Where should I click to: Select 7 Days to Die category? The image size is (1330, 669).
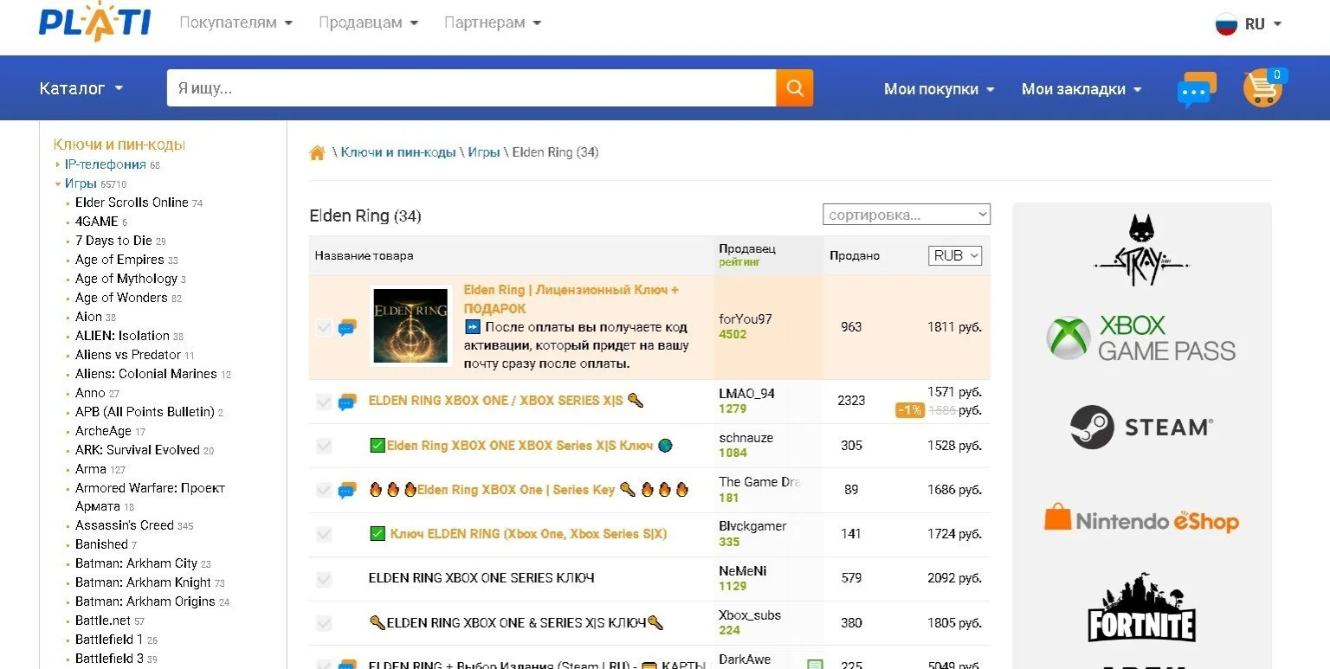pyautogui.click(x=113, y=241)
